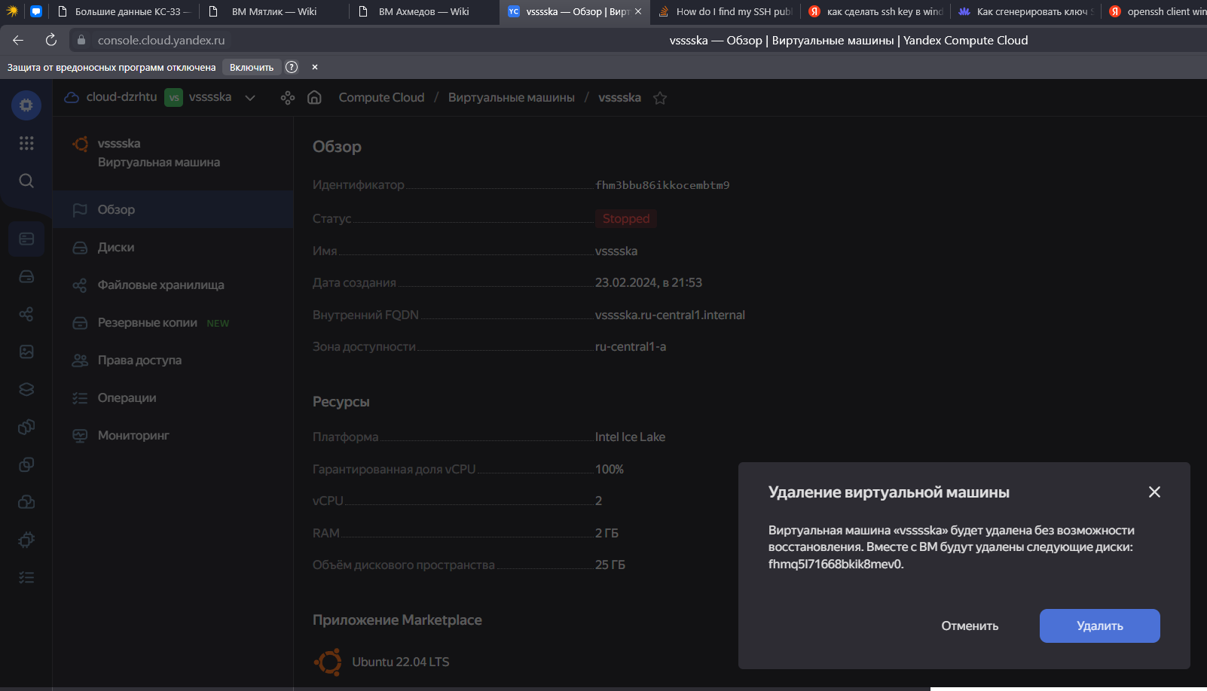Open Мониторинг menu item
This screenshot has width=1207, height=691.
tap(173, 435)
